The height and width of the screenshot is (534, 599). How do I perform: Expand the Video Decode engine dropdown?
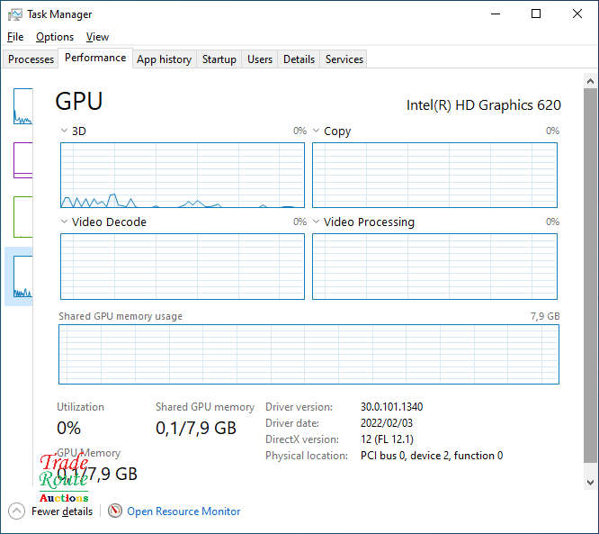65,222
